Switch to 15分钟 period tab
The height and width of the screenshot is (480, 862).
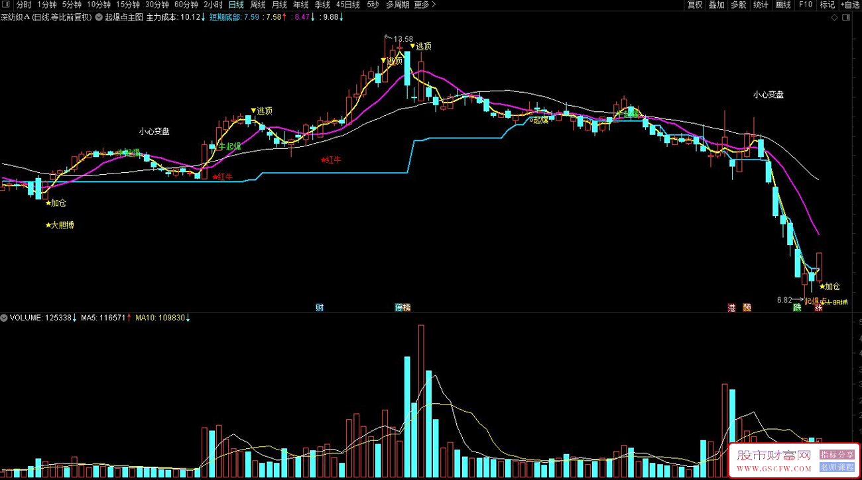(x=128, y=5)
